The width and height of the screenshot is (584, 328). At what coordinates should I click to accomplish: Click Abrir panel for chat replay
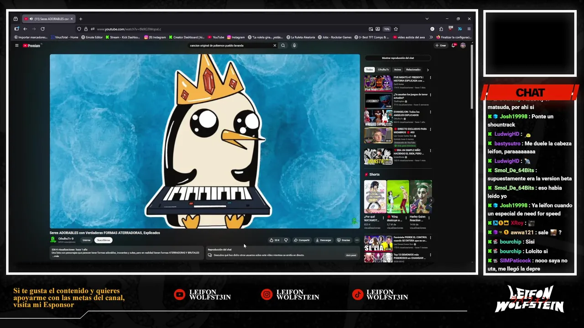coord(350,255)
